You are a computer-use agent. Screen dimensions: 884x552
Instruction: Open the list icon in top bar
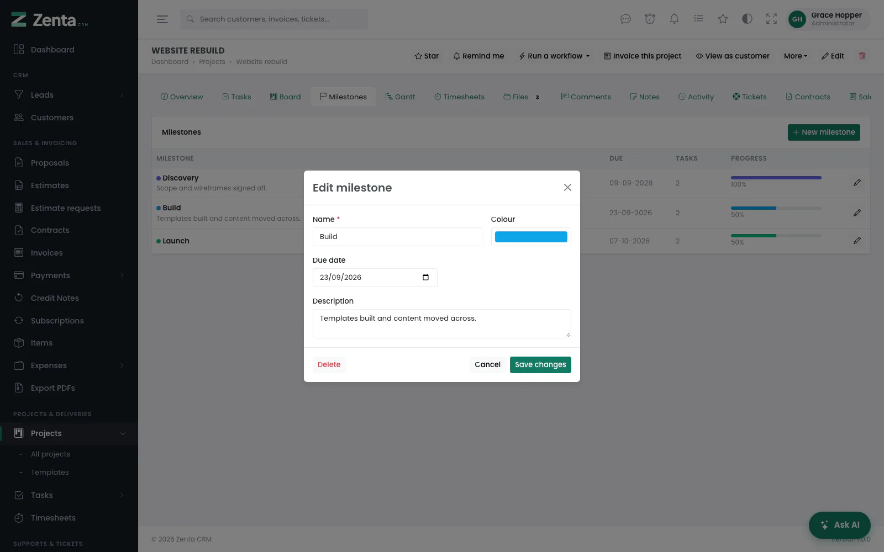pos(698,19)
